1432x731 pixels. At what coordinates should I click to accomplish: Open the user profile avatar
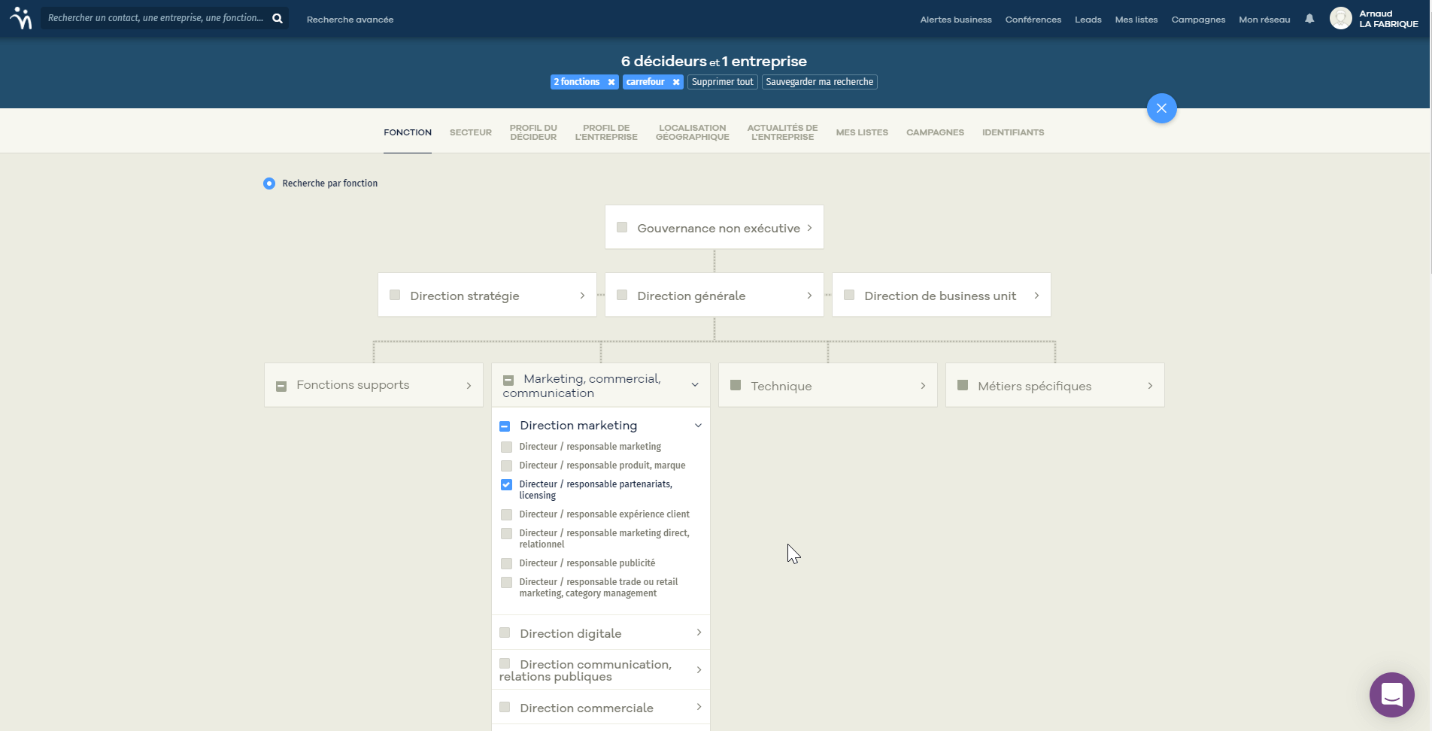coord(1340,18)
